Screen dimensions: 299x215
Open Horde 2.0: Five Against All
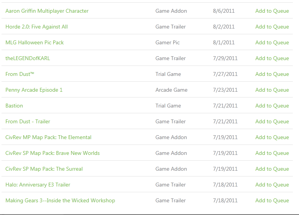coord(37,27)
